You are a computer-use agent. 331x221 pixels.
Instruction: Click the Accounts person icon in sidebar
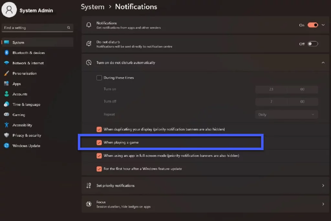[x=6, y=94]
